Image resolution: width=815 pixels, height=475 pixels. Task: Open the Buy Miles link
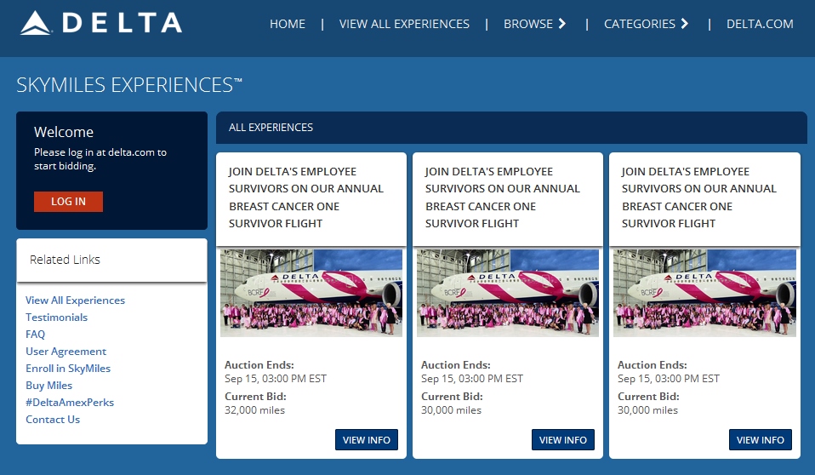click(48, 386)
